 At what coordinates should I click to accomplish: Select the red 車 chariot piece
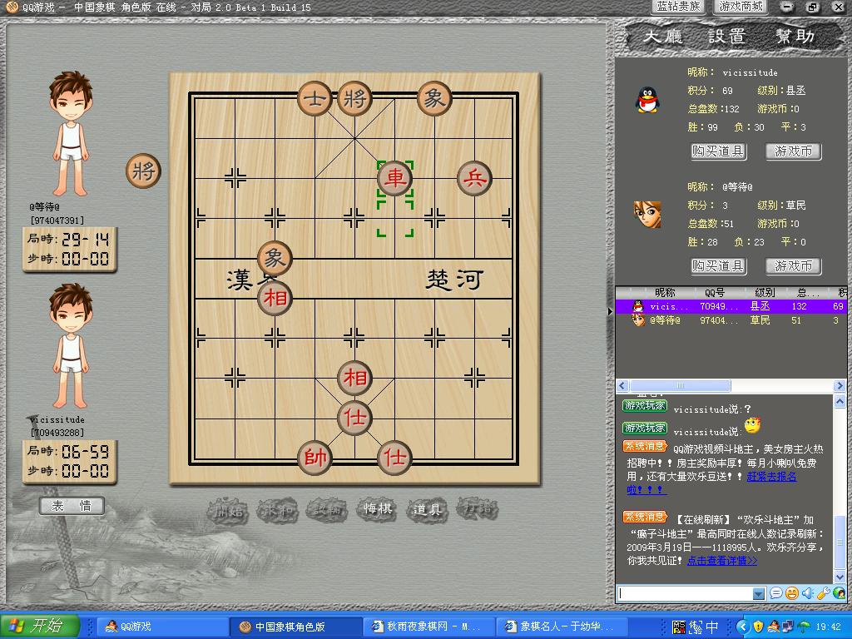(x=395, y=178)
